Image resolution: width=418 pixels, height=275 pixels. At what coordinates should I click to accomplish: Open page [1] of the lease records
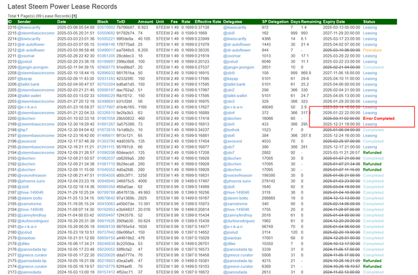(x=74, y=16)
